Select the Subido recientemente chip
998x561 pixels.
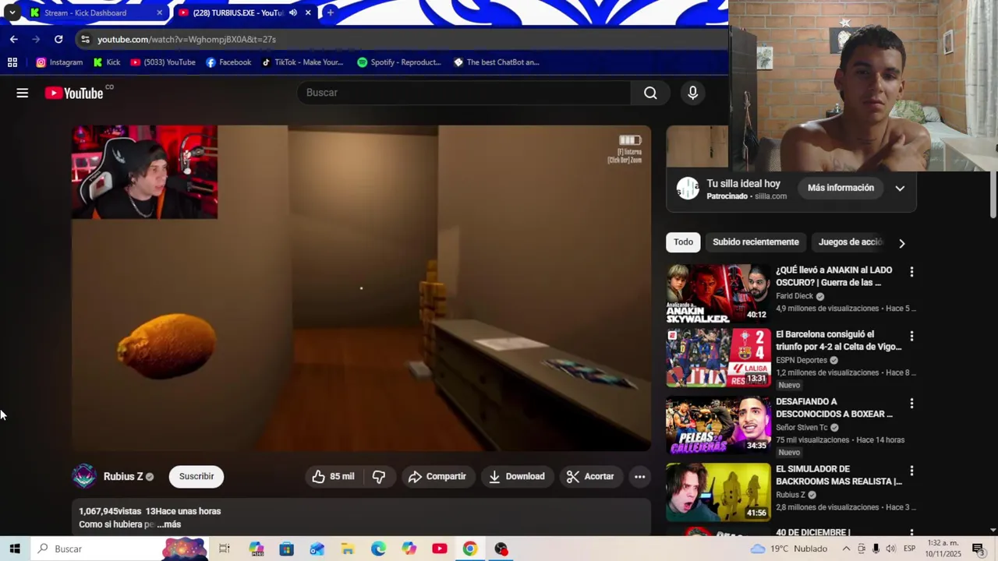click(x=756, y=242)
